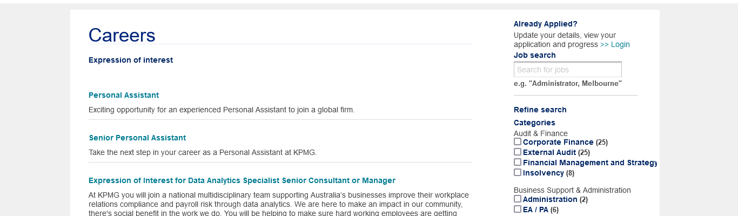Click the External Audit category label

549,152
